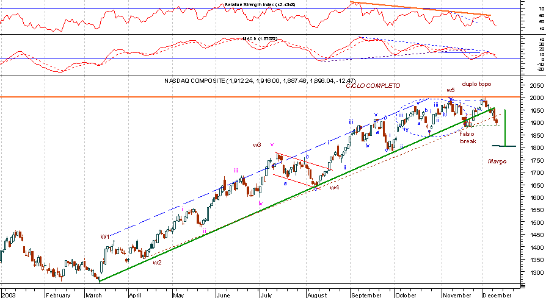The height and width of the screenshot is (298, 546).
Task: Click the -20 level on MACD axis
Action: tap(541, 69)
